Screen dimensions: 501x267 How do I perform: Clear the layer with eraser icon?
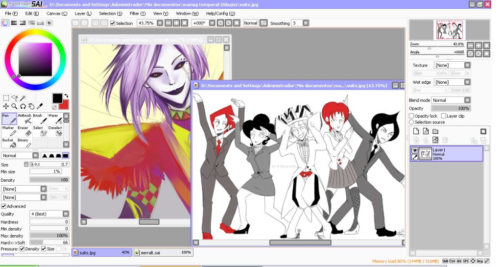[435, 140]
